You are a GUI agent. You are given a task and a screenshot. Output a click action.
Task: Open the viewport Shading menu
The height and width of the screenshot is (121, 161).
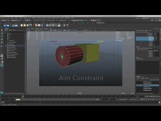pos(32,29)
